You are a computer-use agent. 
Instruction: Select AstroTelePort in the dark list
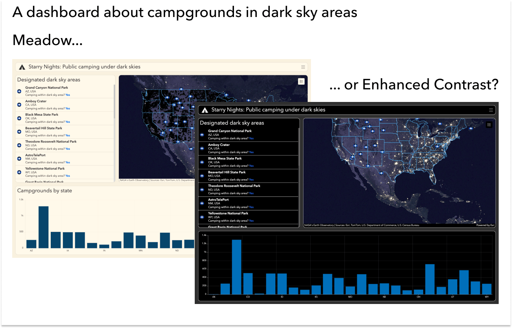[x=248, y=204]
